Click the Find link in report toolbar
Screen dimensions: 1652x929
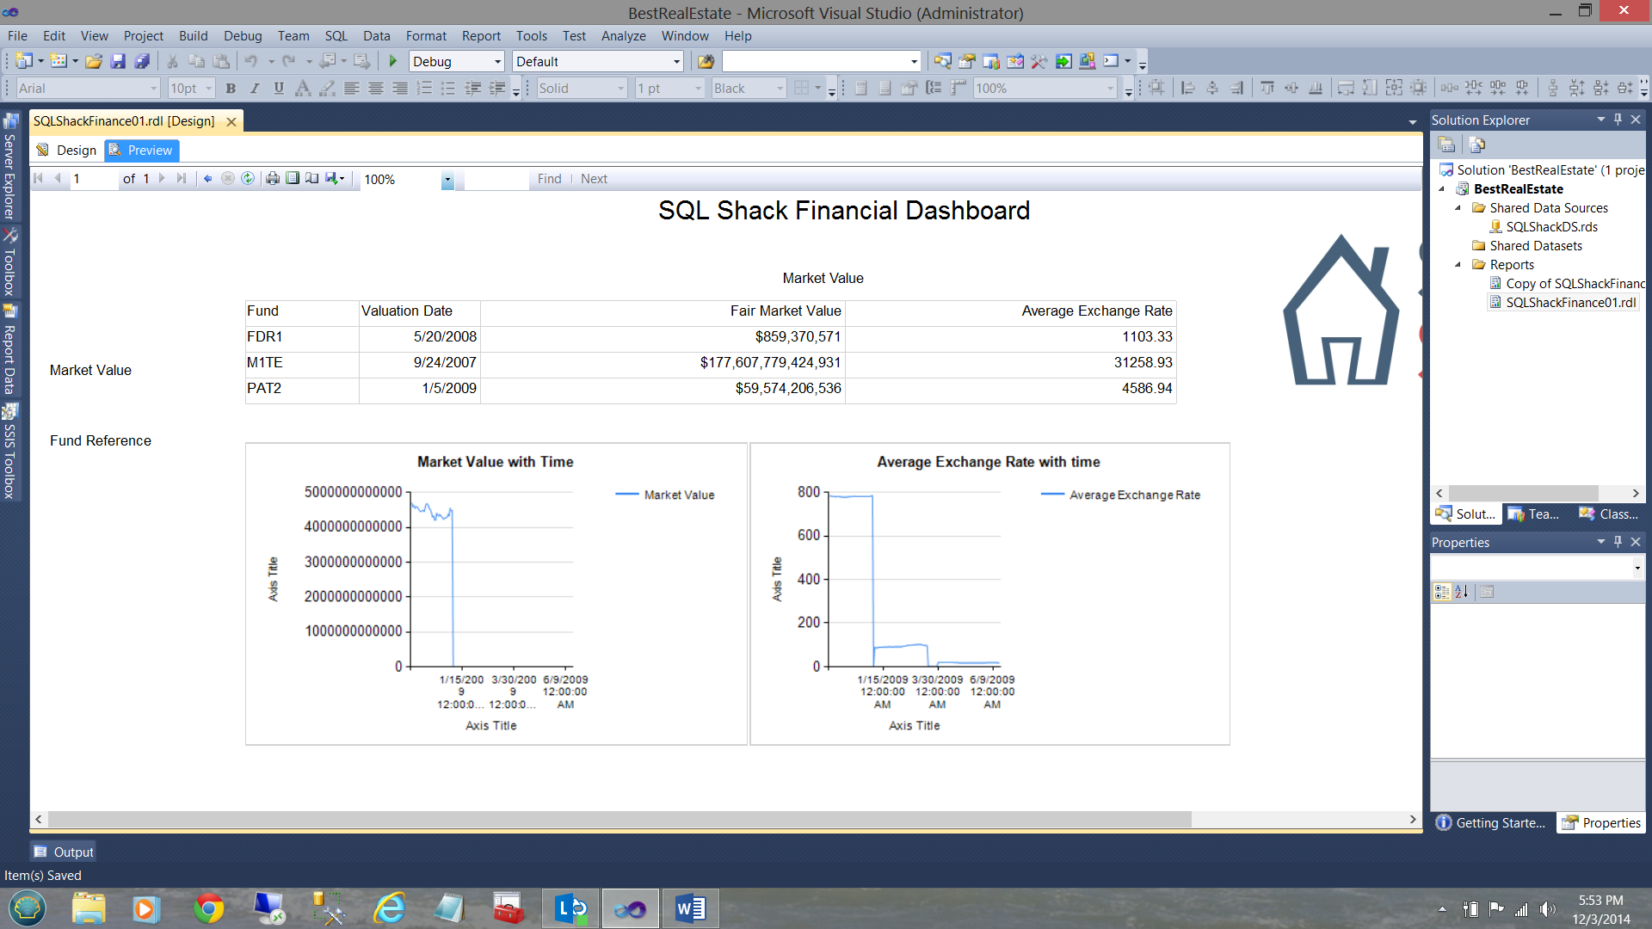pyautogui.click(x=549, y=179)
